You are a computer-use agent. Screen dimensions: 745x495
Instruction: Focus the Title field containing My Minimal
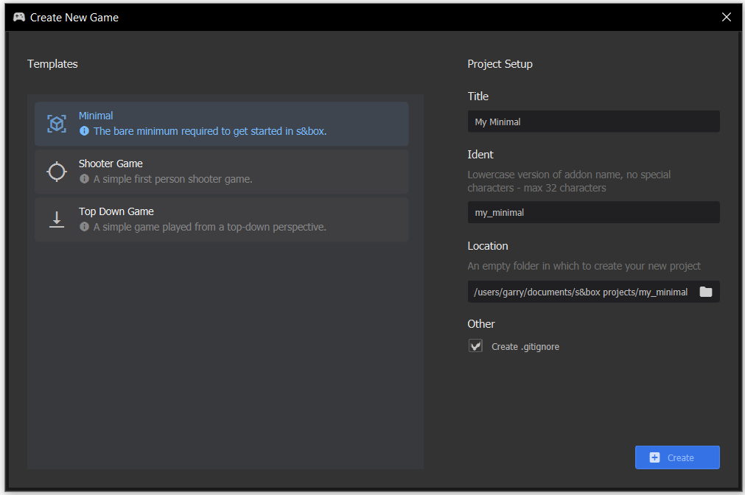click(592, 122)
